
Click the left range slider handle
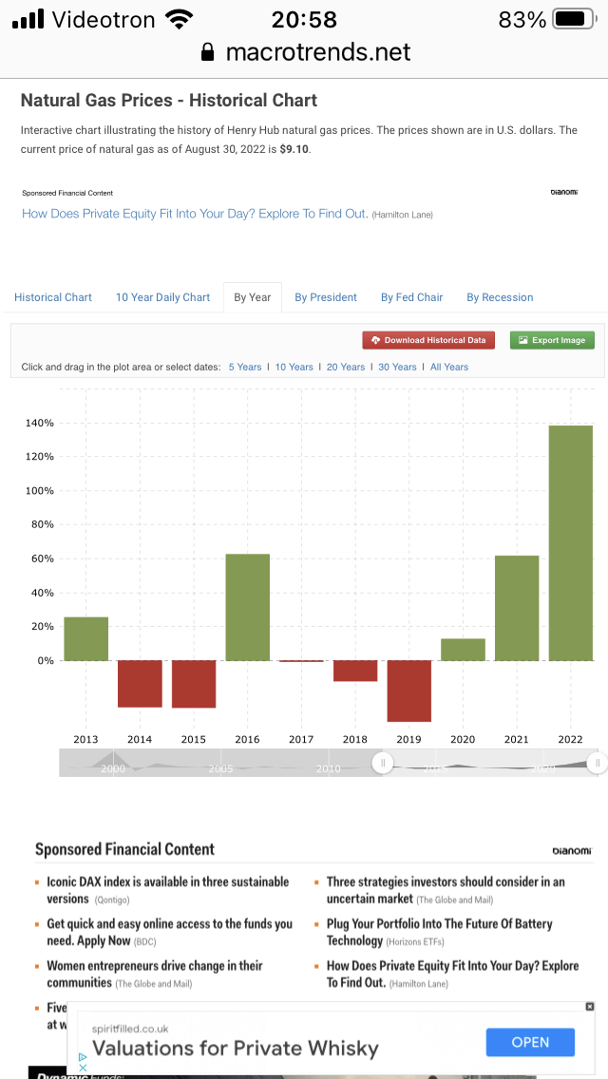(382, 763)
